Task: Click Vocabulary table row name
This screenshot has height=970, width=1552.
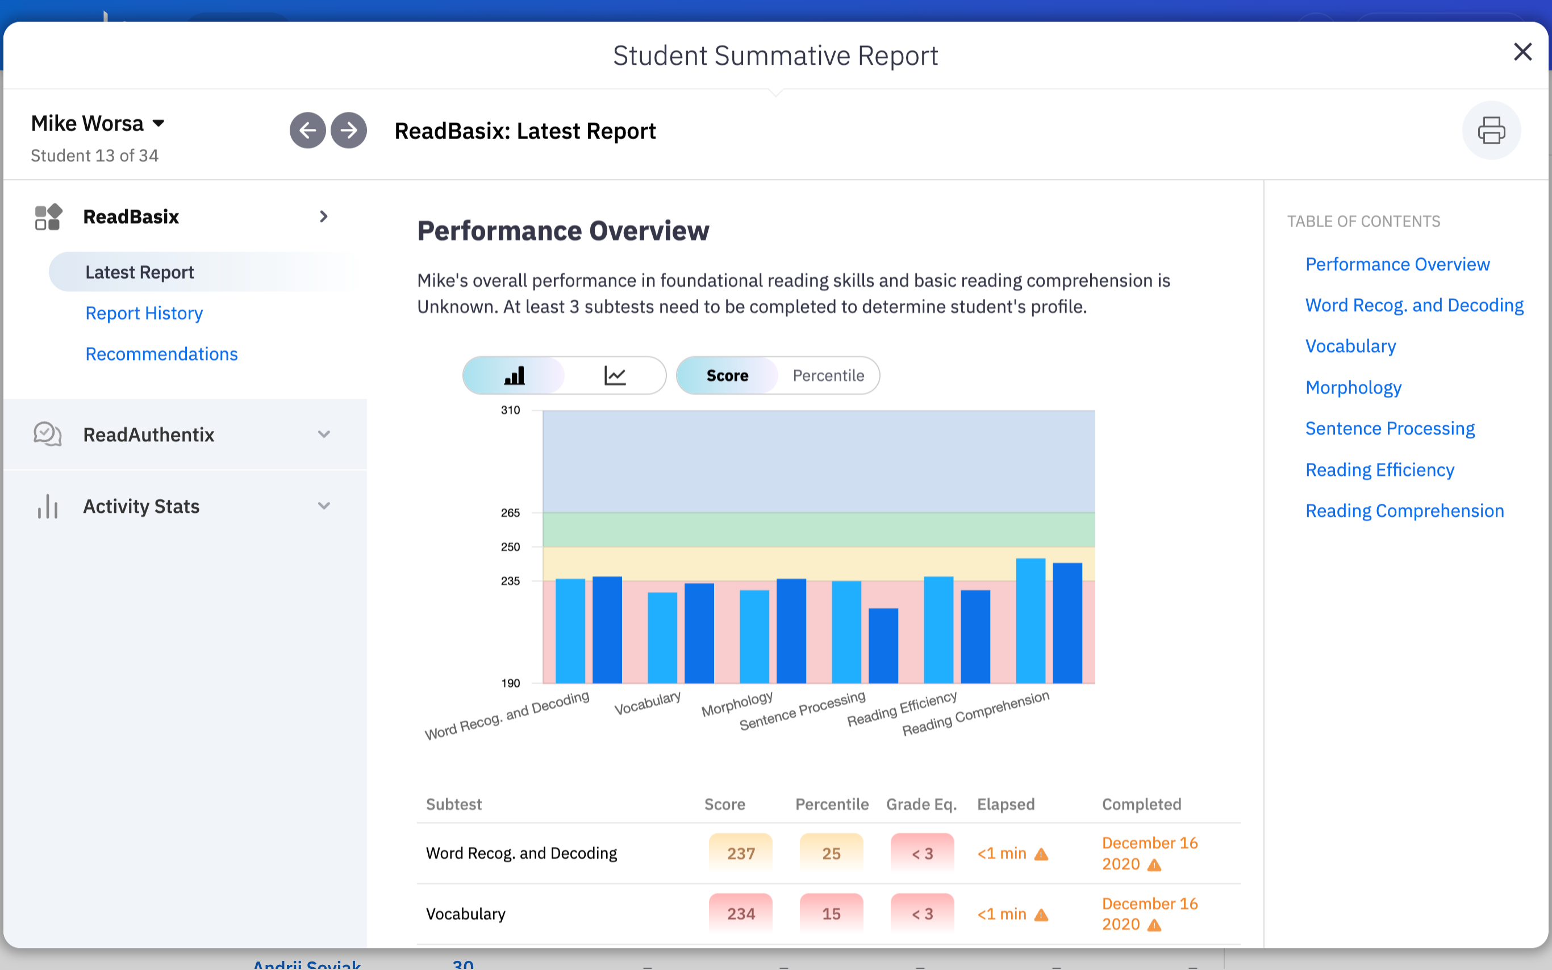Action: click(x=466, y=914)
